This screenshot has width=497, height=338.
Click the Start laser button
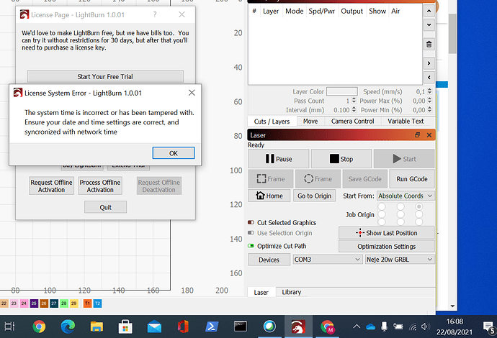404,159
